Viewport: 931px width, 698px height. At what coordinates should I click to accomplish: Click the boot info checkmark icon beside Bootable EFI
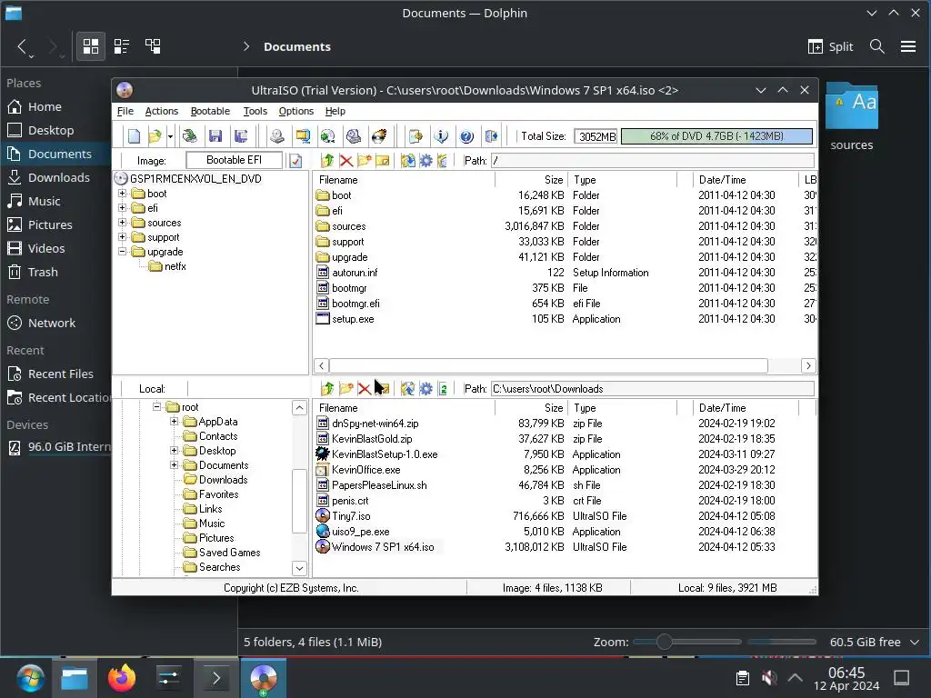(295, 160)
